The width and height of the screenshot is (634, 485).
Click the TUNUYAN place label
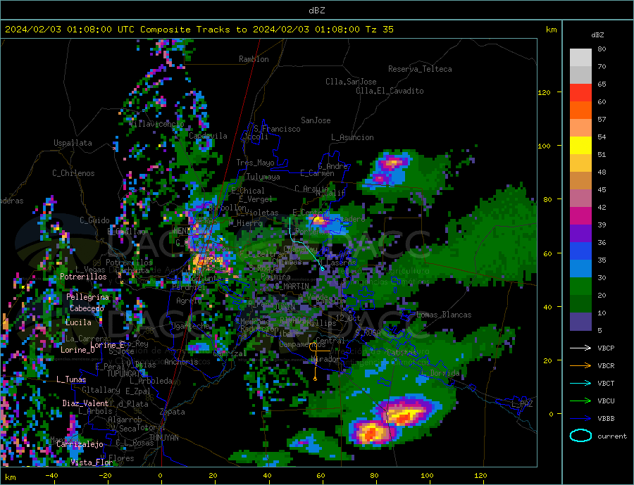coord(163,438)
